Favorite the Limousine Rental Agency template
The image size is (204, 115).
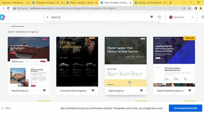pos(93,90)
